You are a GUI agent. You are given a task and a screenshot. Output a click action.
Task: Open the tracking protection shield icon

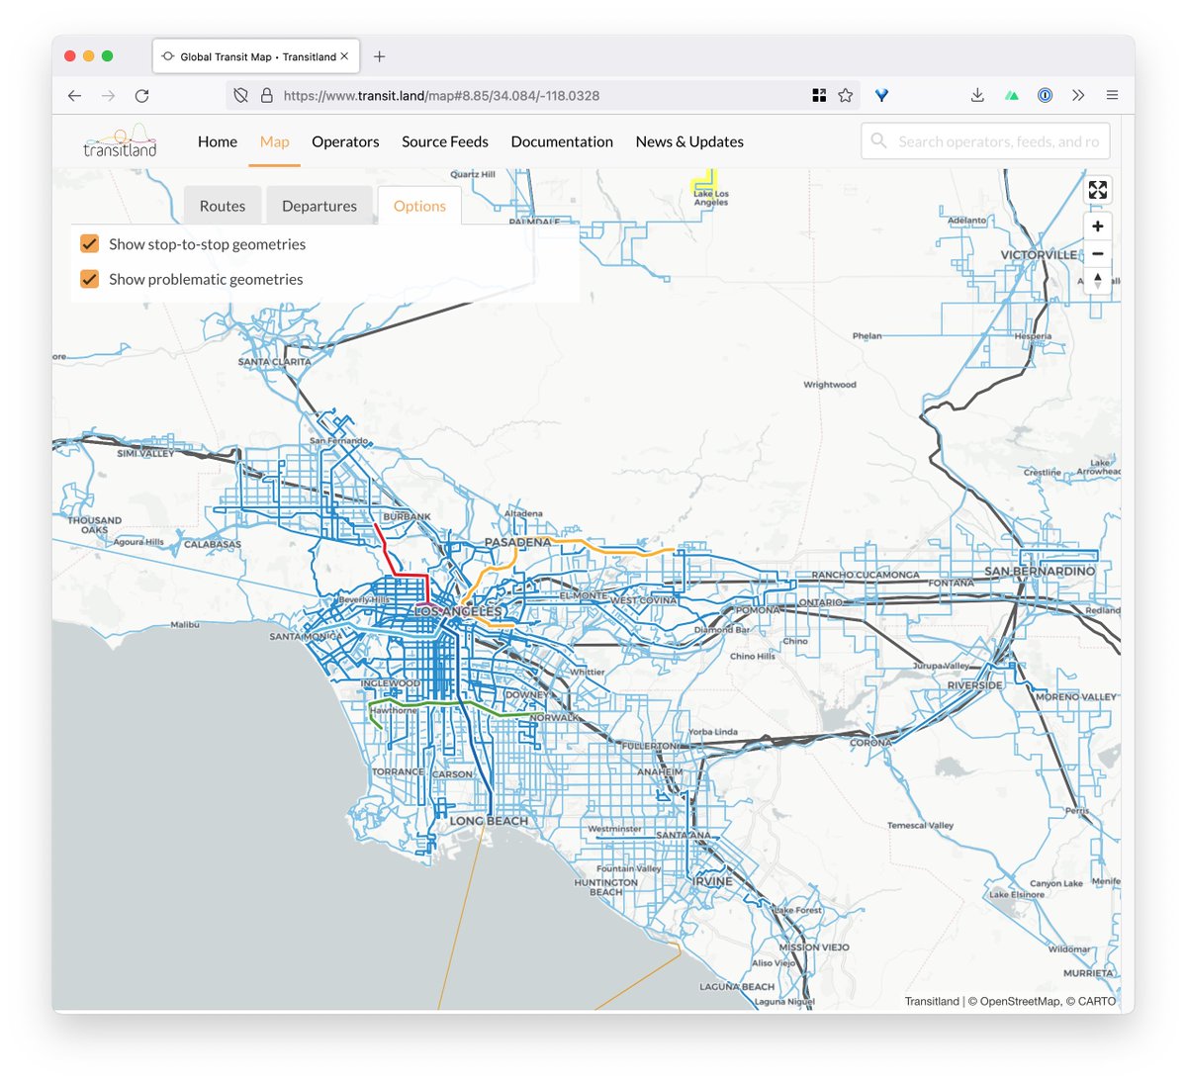coord(240,96)
